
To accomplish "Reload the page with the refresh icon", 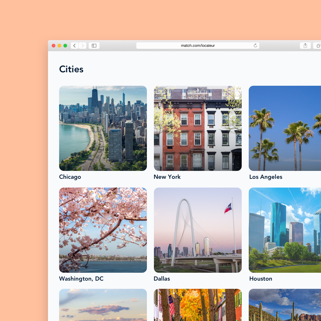I will pos(255,45).
